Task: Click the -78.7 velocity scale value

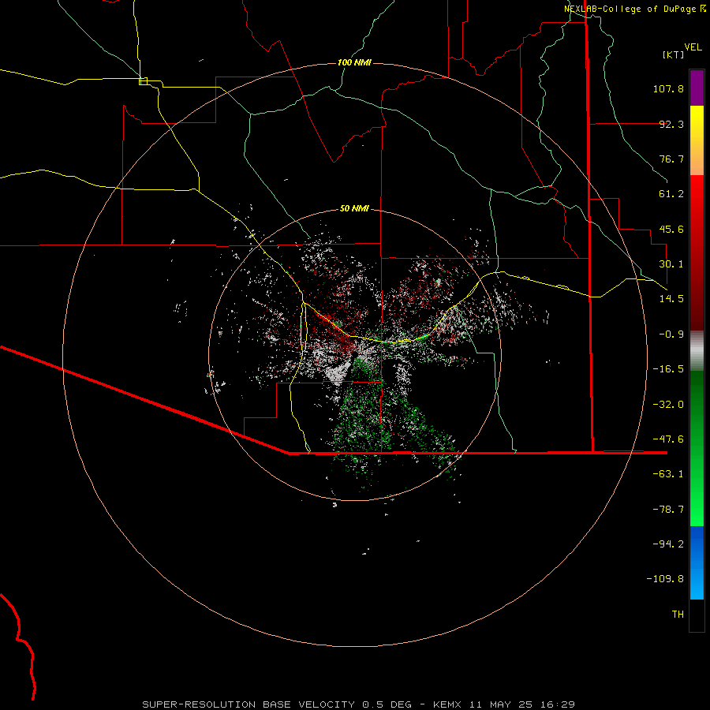Action: pyautogui.click(x=668, y=510)
